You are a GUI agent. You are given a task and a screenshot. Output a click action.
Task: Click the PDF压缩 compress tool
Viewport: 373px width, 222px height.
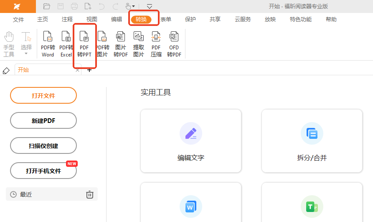156,44
